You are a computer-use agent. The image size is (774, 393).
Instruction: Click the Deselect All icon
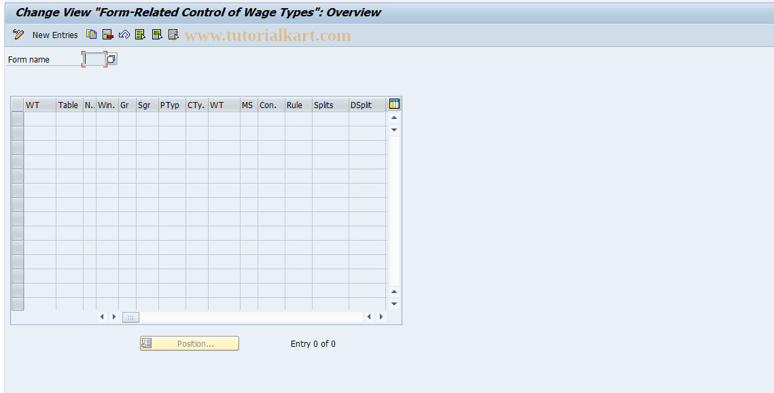pos(173,35)
